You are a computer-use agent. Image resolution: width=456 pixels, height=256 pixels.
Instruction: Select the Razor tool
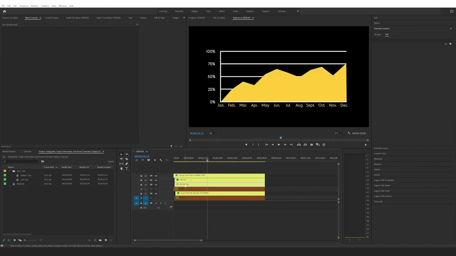(x=126, y=159)
